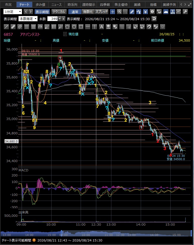
Task: Click the chart pointer selection icon
Action: click(138, 12)
